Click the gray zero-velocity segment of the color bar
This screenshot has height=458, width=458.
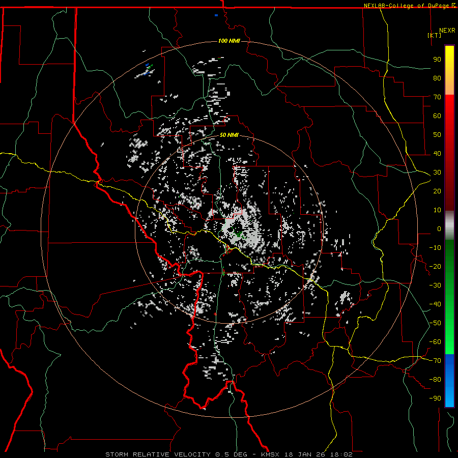pos(449,225)
